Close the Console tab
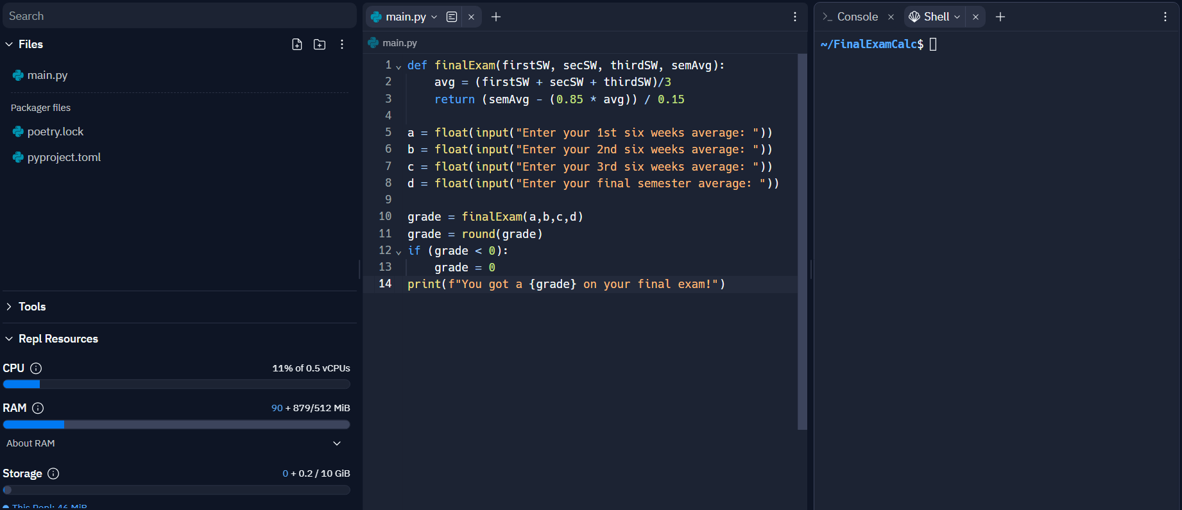1182x510 pixels. 891,17
